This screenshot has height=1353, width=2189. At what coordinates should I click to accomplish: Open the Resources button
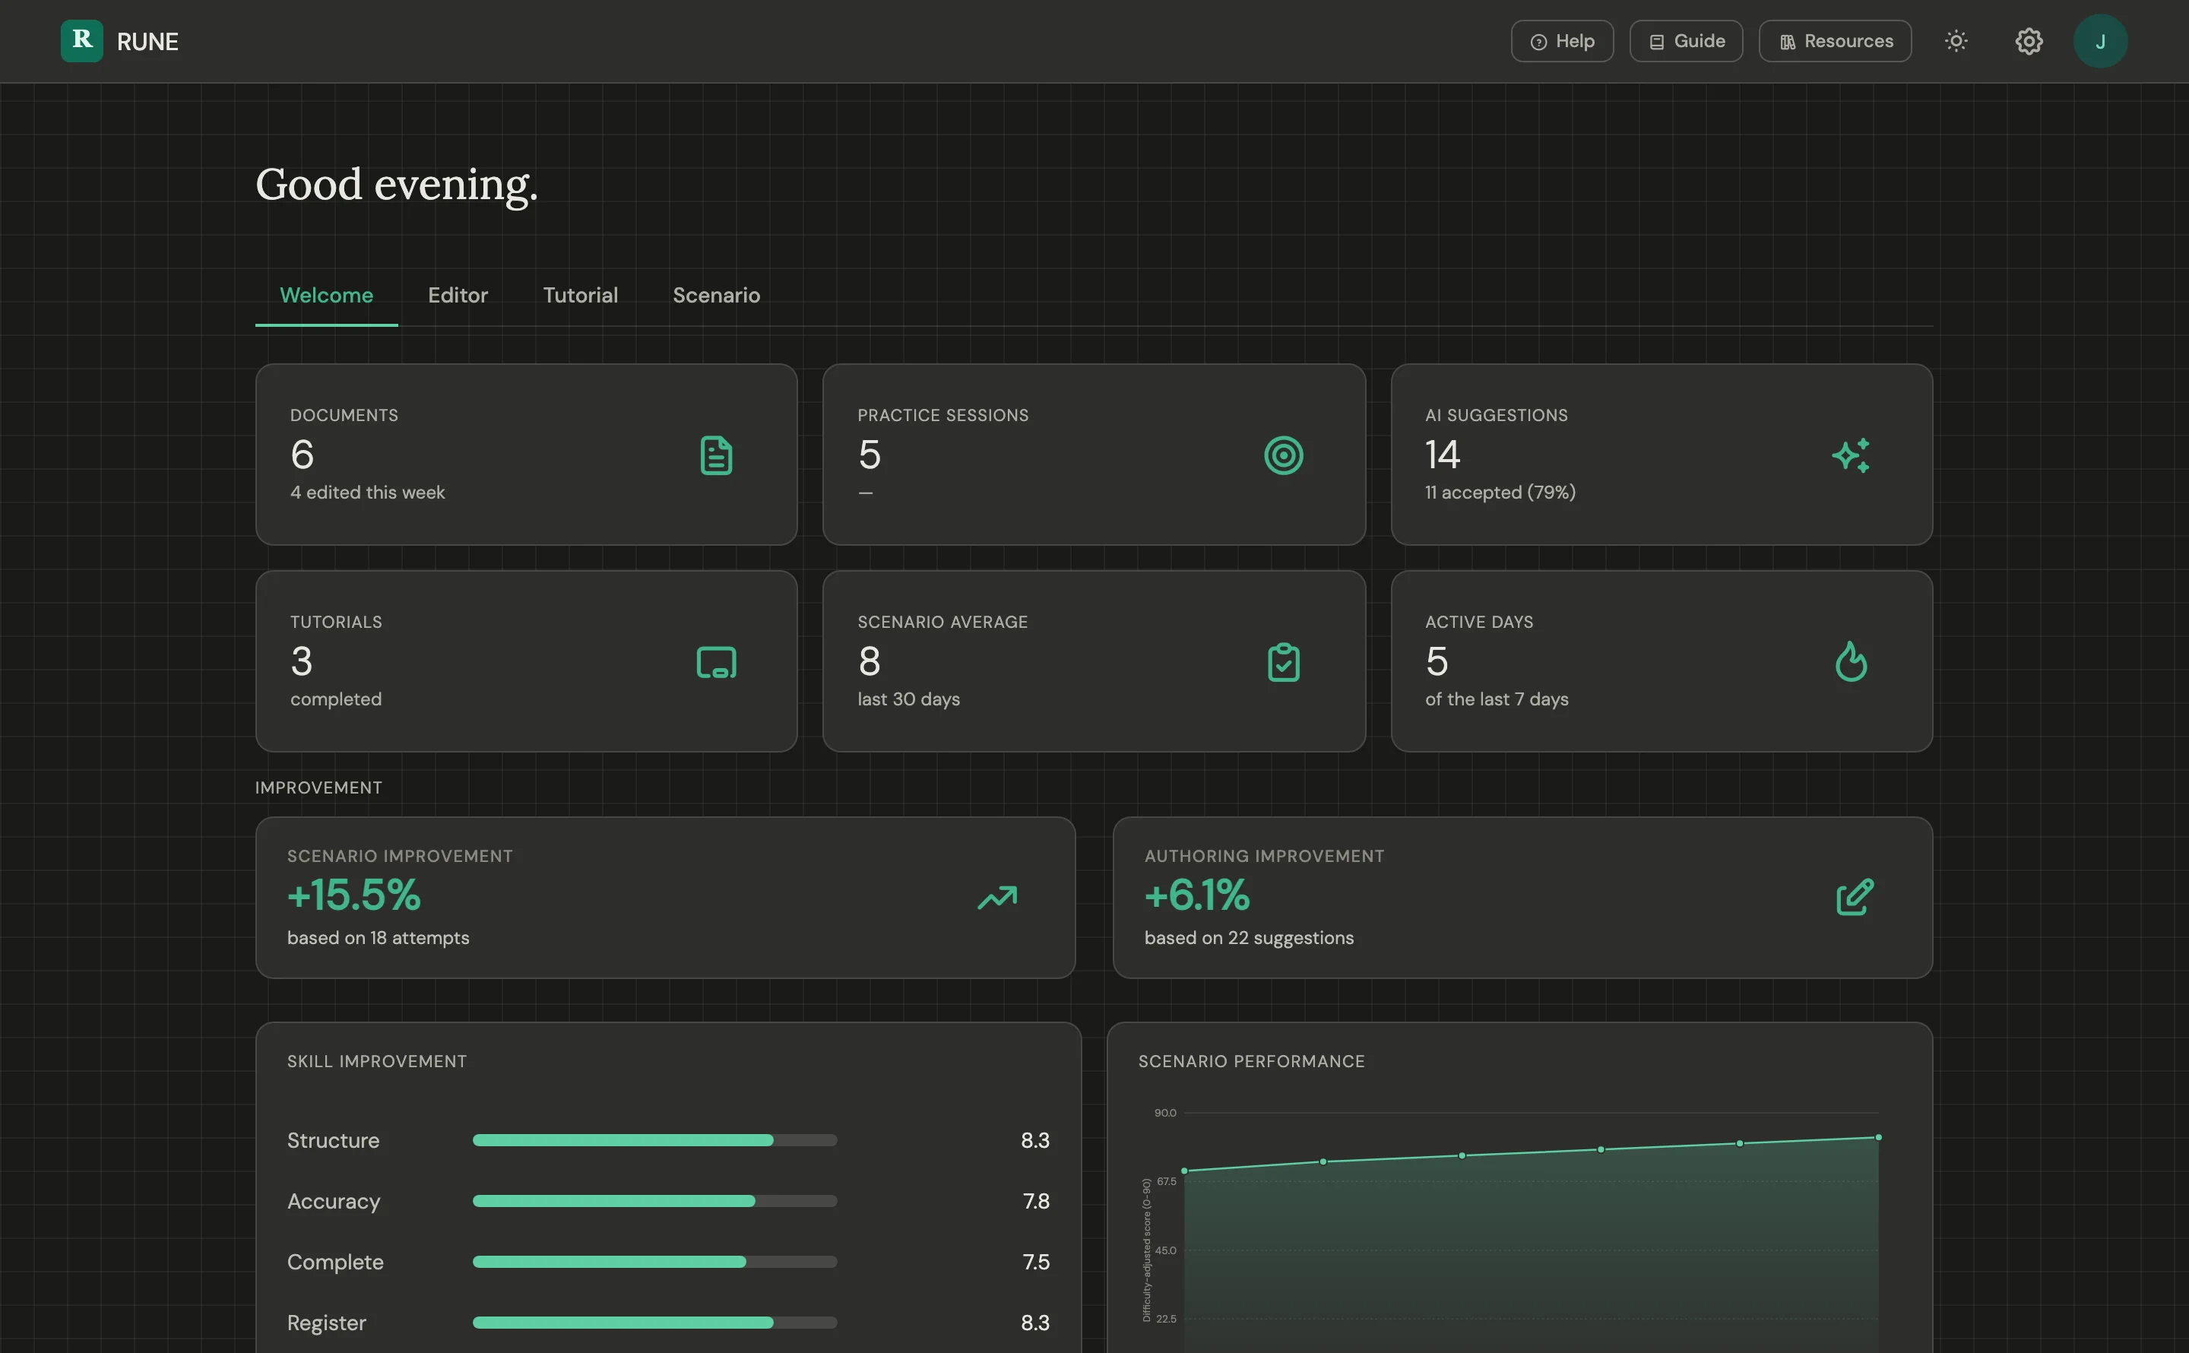coord(1835,41)
